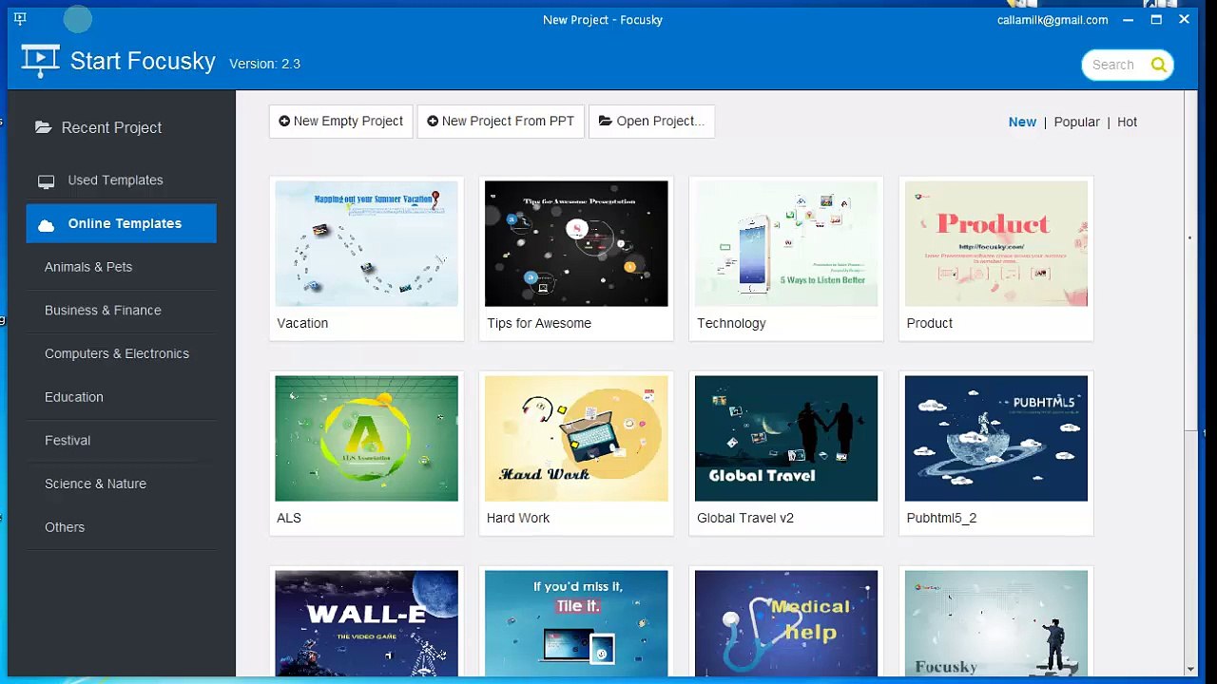Click the 'Tips for Awesome' template label
This screenshot has height=684, width=1217.
tap(539, 323)
